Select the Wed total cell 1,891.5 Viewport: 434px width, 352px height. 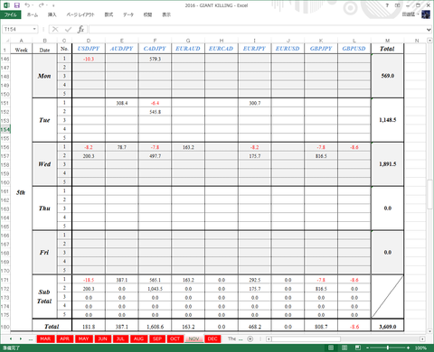(x=388, y=164)
